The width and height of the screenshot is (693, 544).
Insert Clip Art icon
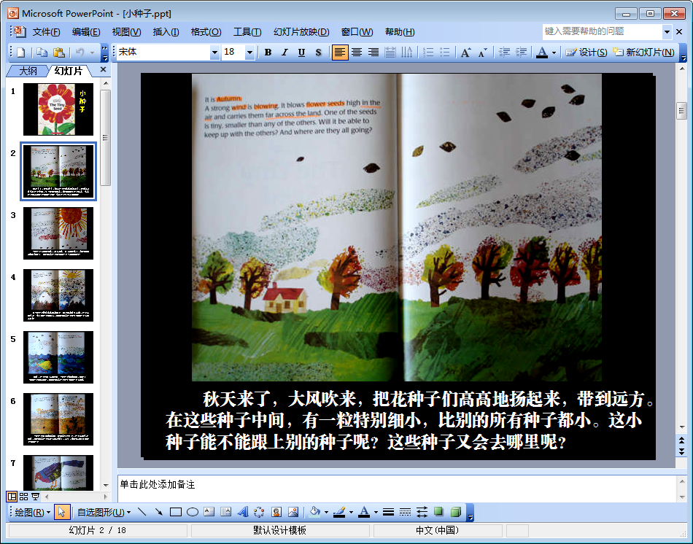click(x=276, y=512)
